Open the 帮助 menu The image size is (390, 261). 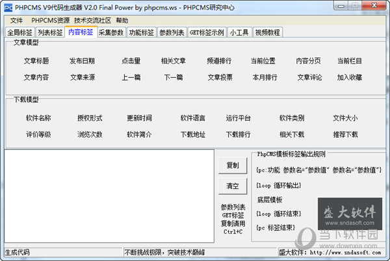pos(122,20)
